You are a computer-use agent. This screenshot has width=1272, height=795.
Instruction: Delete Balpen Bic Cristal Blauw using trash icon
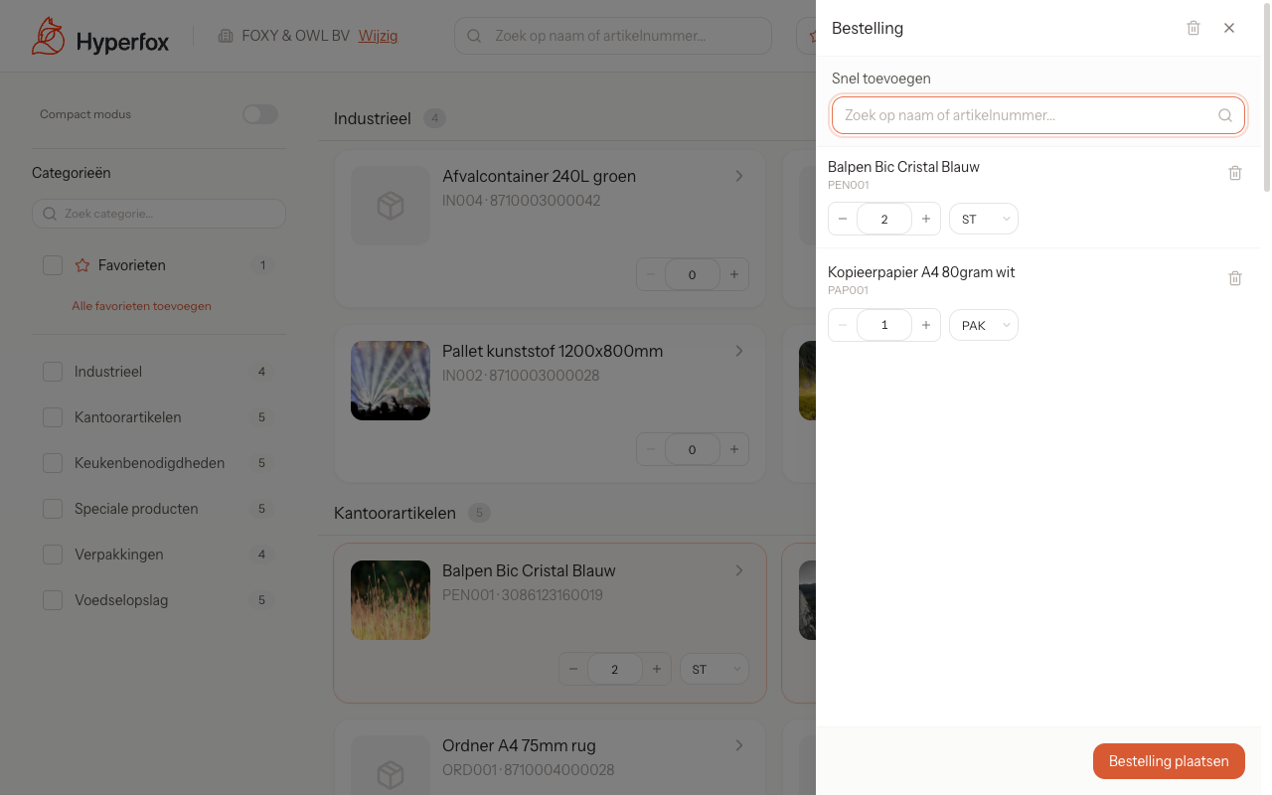coord(1235,173)
